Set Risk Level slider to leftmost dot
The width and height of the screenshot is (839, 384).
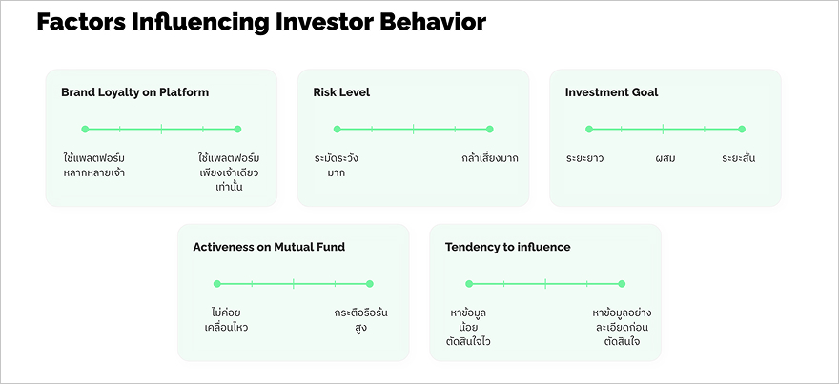337,129
